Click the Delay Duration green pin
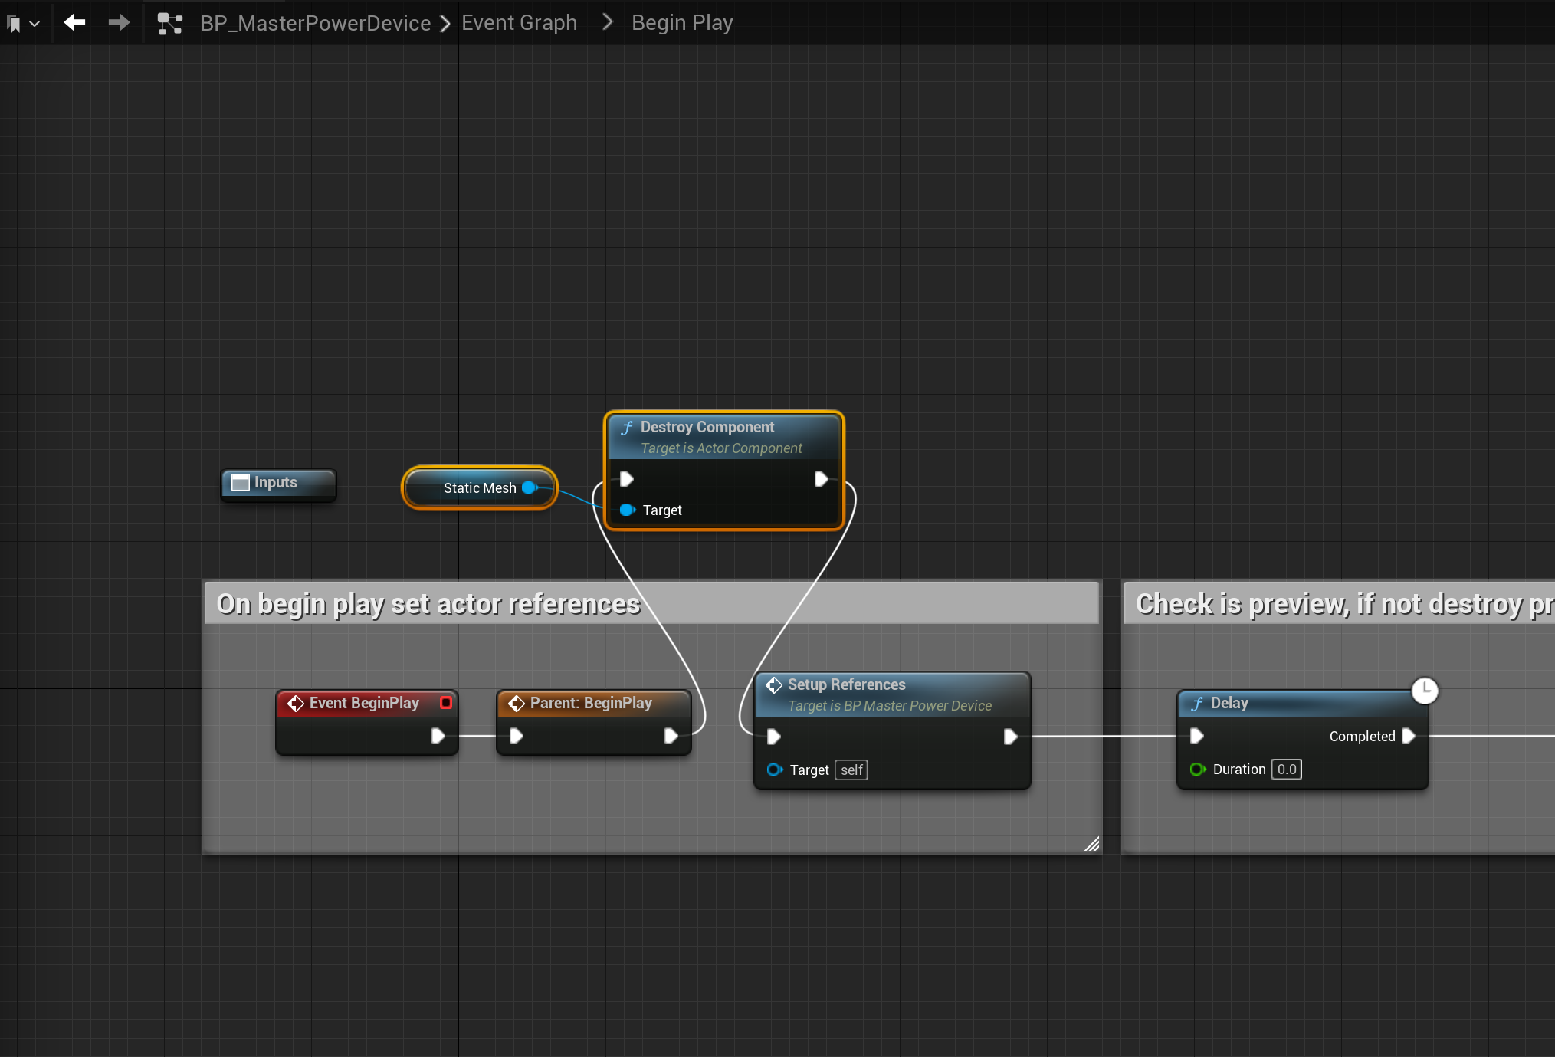Screen dimensions: 1555x1057 pos(1196,769)
